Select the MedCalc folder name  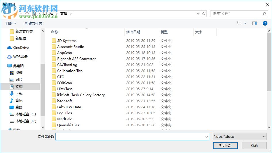click(x=64, y=119)
